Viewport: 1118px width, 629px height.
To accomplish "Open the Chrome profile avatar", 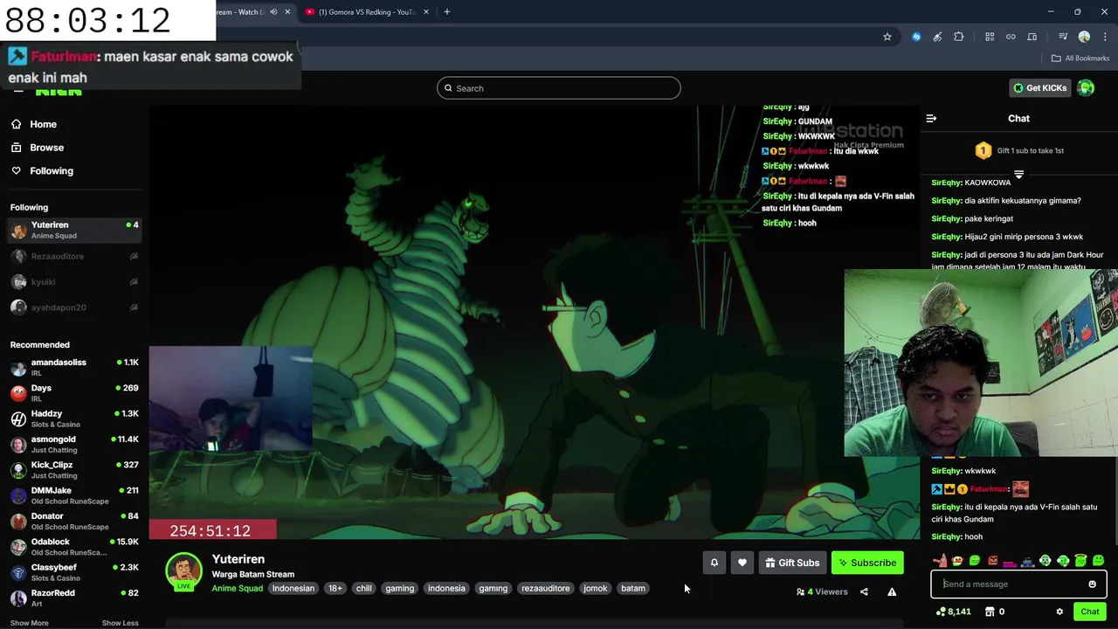I will (x=1084, y=37).
